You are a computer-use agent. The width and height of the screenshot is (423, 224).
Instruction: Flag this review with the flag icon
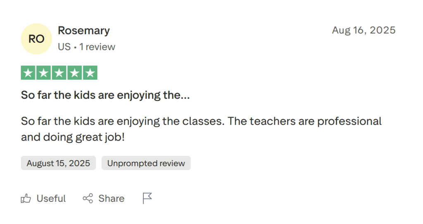click(147, 198)
